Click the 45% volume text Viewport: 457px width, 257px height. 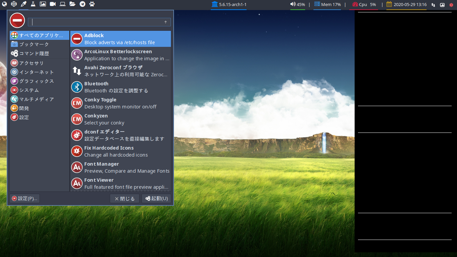301,5
